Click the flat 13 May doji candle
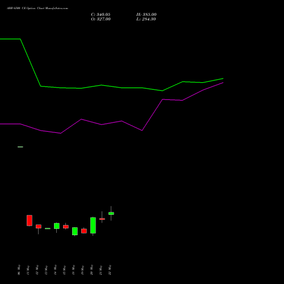This screenshot has height=284, width=284. click(x=48, y=228)
